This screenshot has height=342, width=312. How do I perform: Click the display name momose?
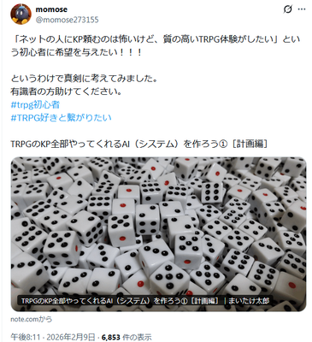coord(51,9)
